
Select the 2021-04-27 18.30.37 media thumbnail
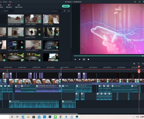pyautogui.click(x=16, y=19)
